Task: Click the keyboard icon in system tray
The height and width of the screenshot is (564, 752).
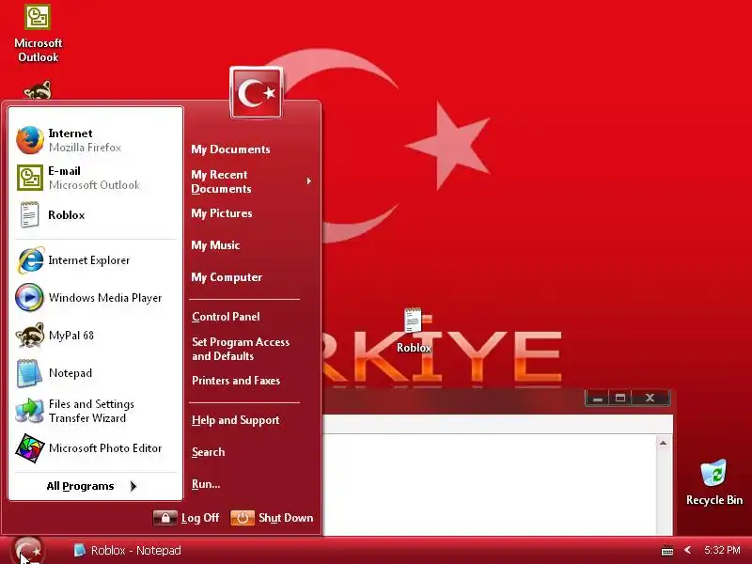Action: coord(667,551)
